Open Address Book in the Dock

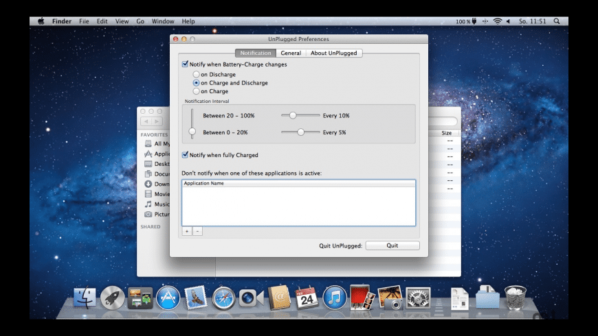279,297
